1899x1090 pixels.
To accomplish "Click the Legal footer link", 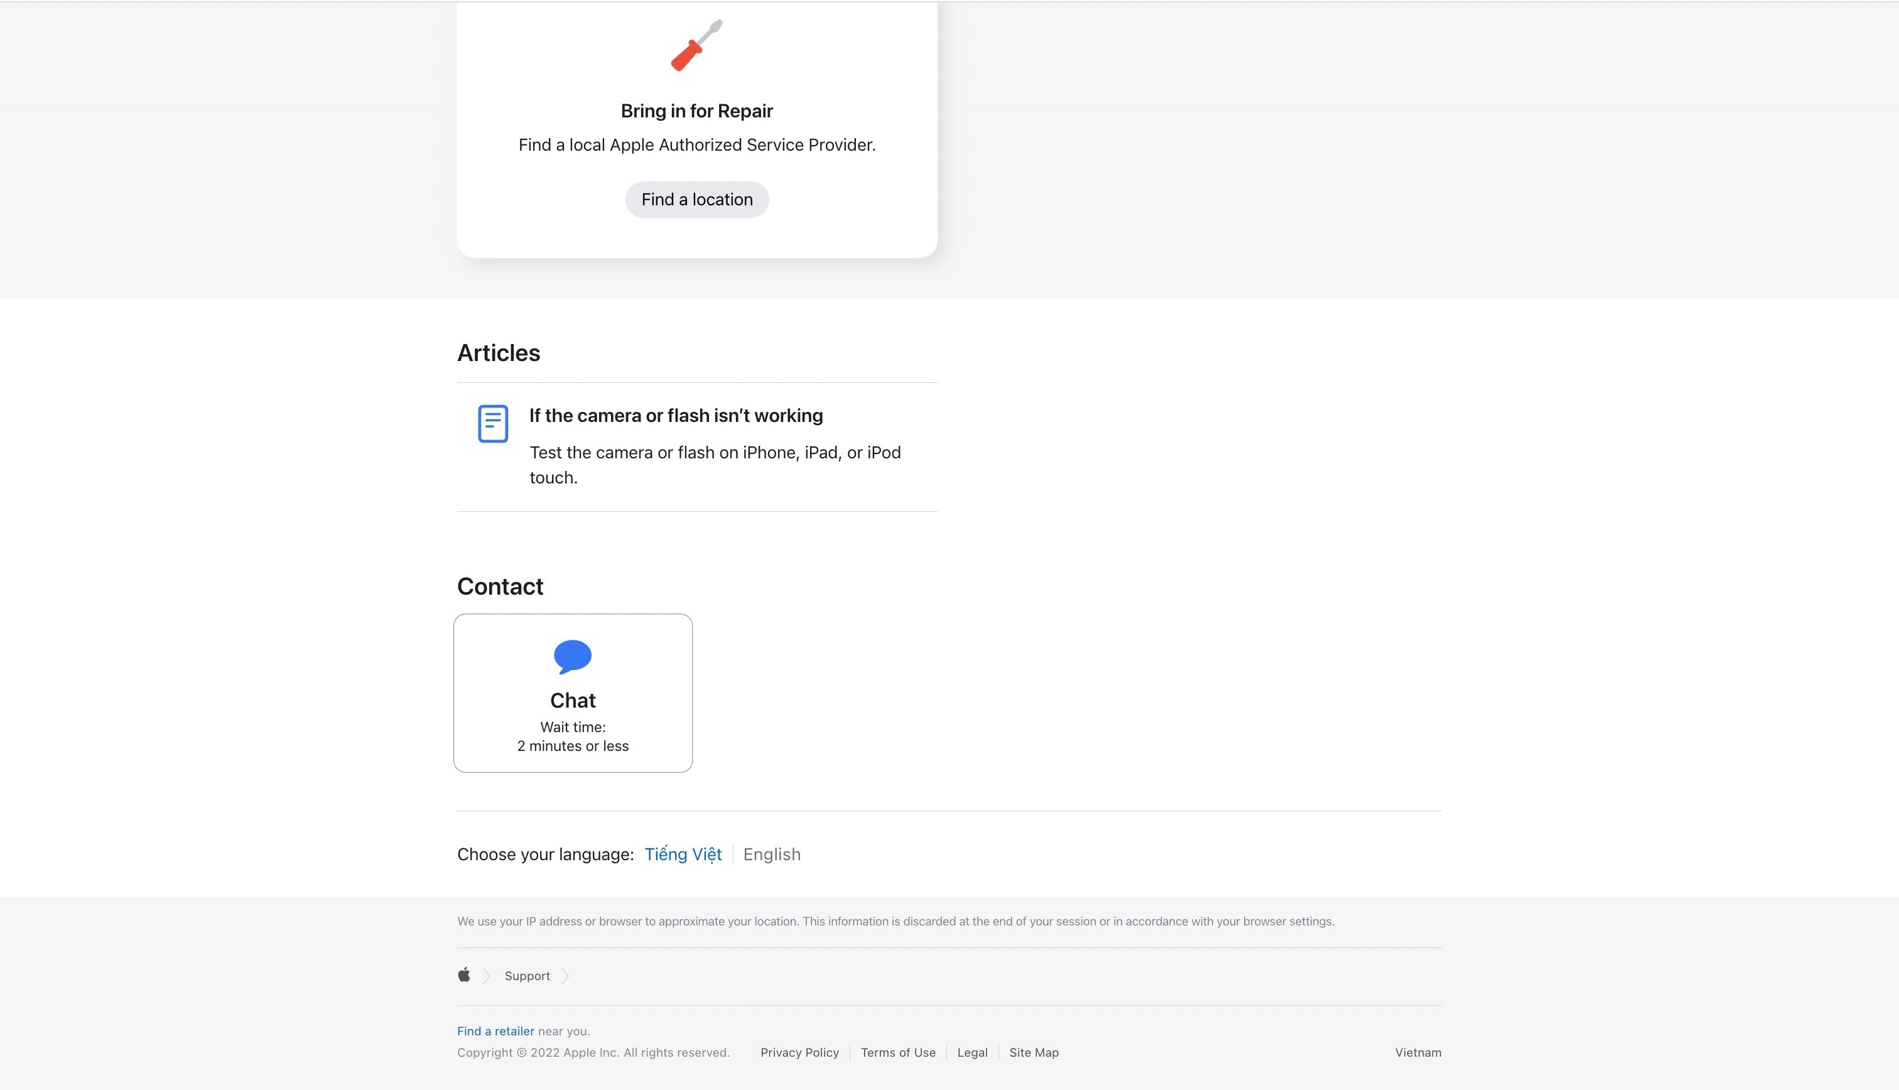I will [x=972, y=1052].
